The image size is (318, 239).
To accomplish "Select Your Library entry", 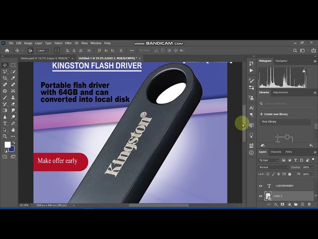I will [x=285, y=121].
